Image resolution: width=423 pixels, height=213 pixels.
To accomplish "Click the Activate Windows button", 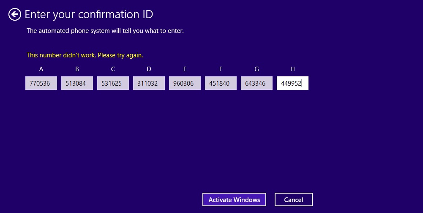I will click(234, 200).
